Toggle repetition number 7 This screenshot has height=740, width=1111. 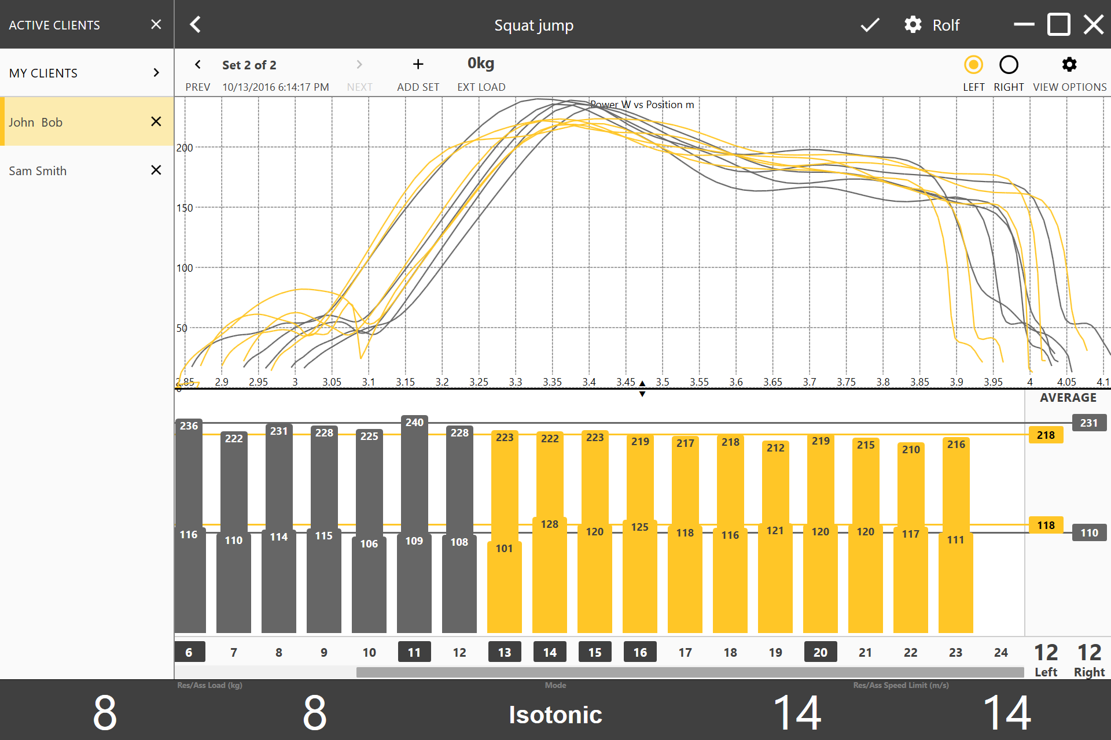[234, 652]
